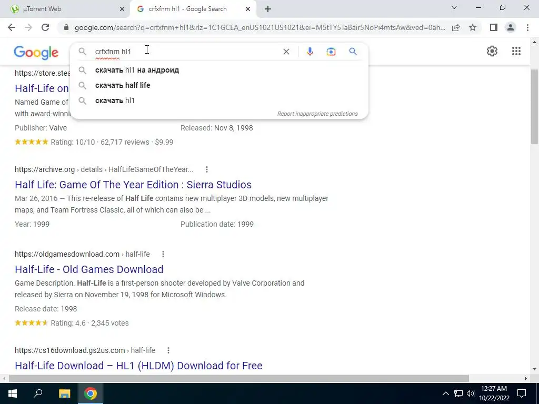Screen dimensions: 539x404
Task: Click the horizontal scrollbar thumb
Action: click(239, 379)
